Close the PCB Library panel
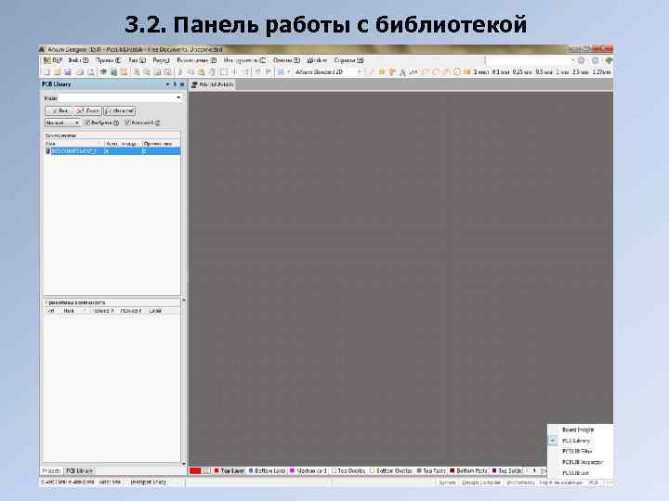669x501 pixels. point(182,84)
